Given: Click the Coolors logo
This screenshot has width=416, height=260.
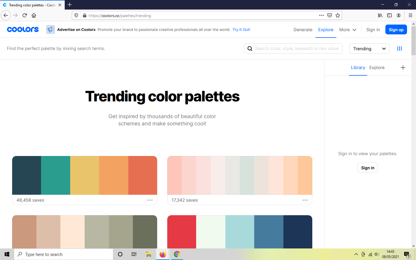Looking at the screenshot, I should (23, 29).
